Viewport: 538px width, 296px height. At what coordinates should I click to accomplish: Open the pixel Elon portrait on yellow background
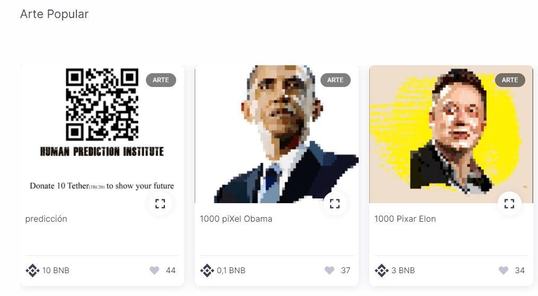coord(451,134)
